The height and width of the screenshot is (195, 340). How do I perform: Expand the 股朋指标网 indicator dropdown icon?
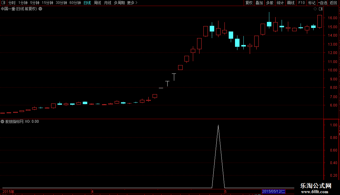[2, 121]
